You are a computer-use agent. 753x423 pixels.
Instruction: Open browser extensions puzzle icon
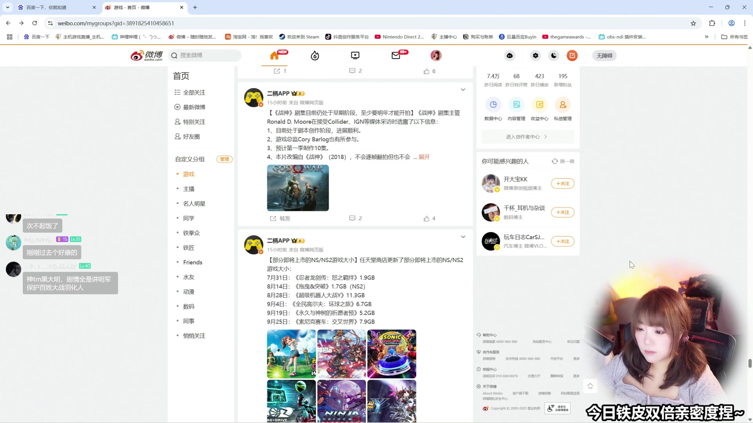point(712,23)
